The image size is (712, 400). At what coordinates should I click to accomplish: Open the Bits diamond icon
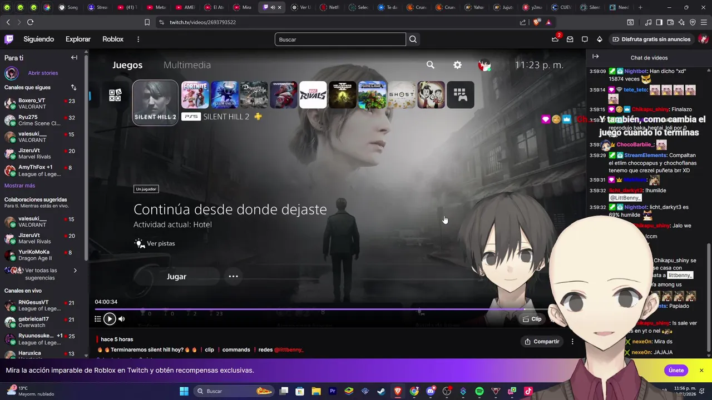tap(599, 39)
